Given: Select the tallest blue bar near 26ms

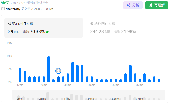Looking at the screenshot, I should coord(49,69).
